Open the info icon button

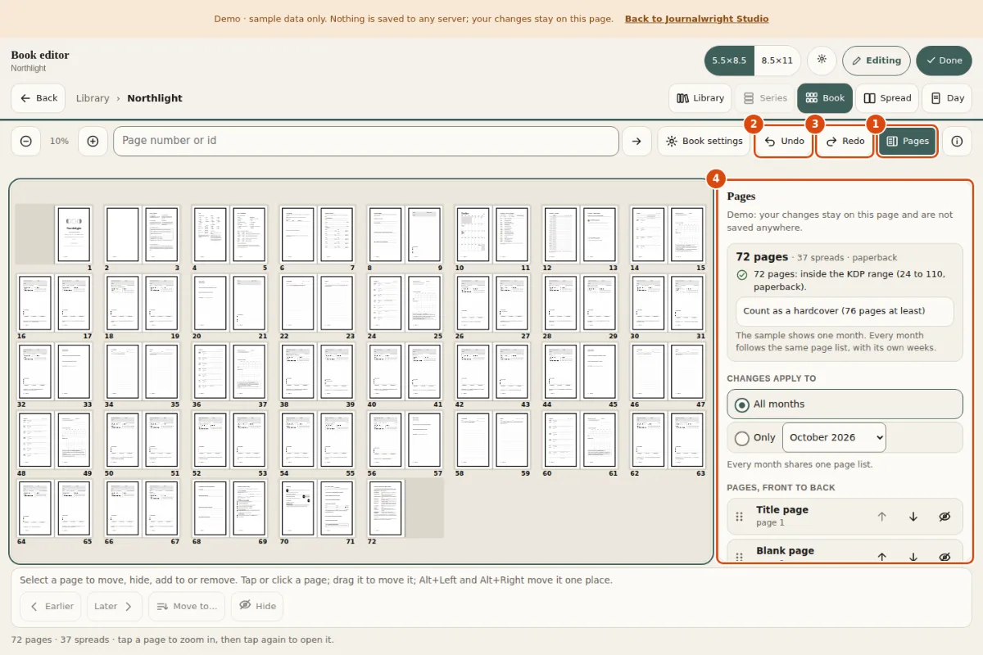coord(957,141)
